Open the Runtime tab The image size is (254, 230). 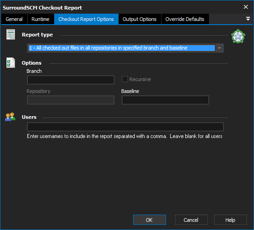pyautogui.click(x=41, y=19)
